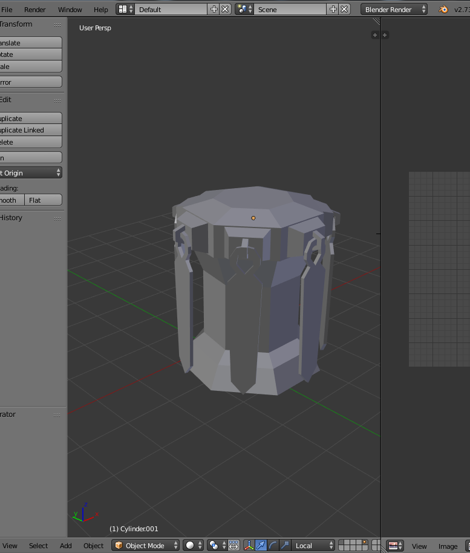Open the Render menu
470x553 pixels.
click(x=35, y=10)
